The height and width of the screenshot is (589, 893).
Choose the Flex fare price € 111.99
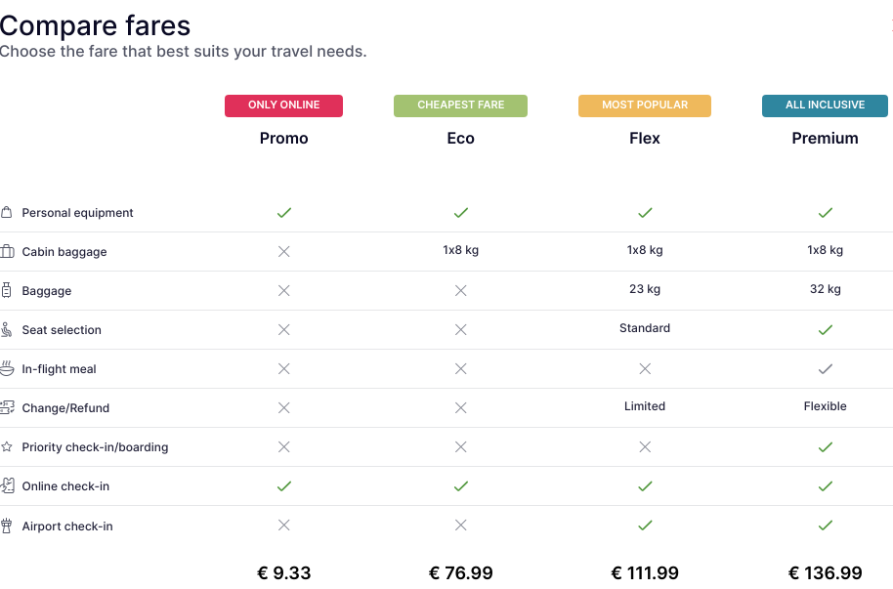pyautogui.click(x=645, y=572)
